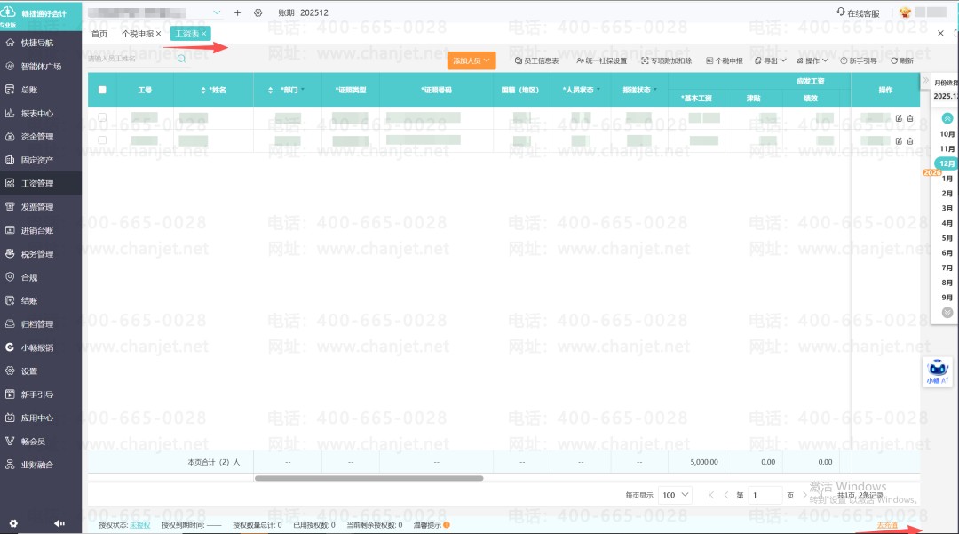
Task: Open 税务管理 module
Action: (36, 254)
